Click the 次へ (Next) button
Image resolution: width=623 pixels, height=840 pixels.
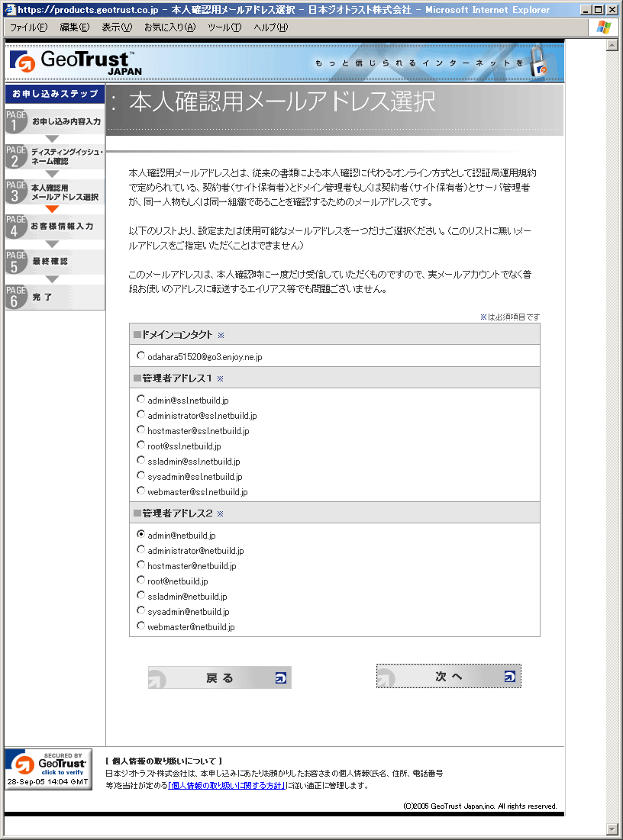click(449, 677)
